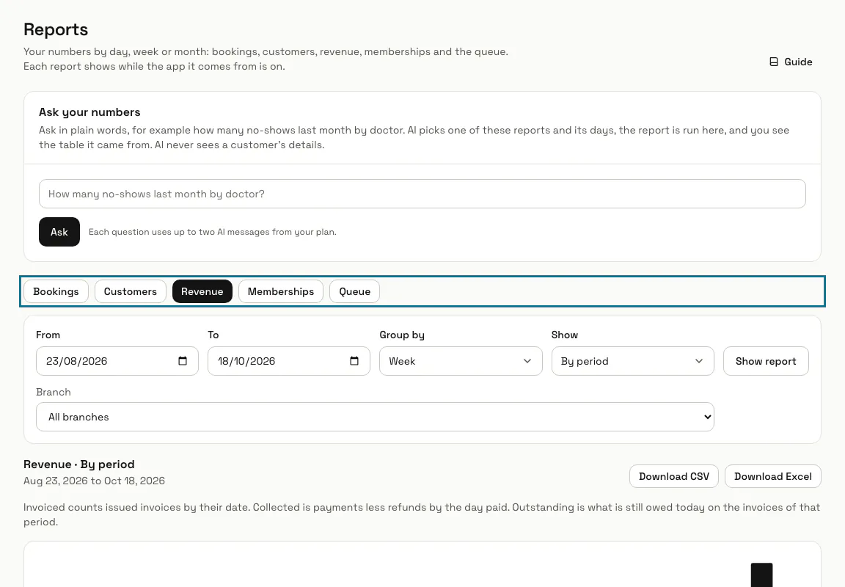The width and height of the screenshot is (845, 587).
Task: Click Download Excel button
Action: [773, 476]
